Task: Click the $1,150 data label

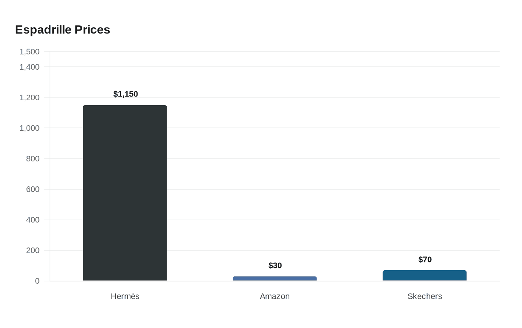Action: (x=126, y=94)
